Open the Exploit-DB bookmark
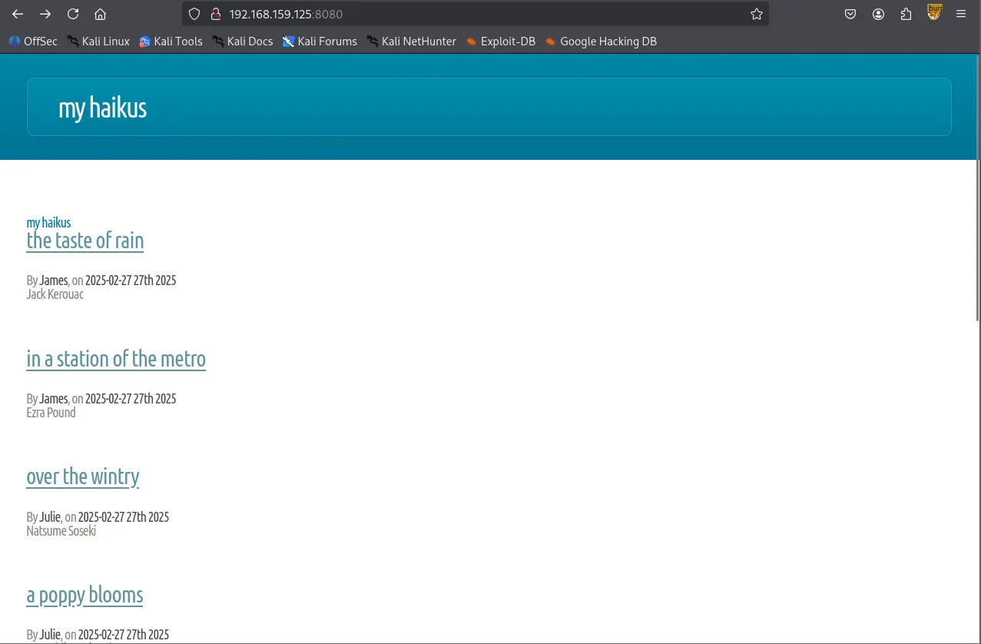Image resolution: width=981 pixels, height=644 pixels. coord(500,41)
